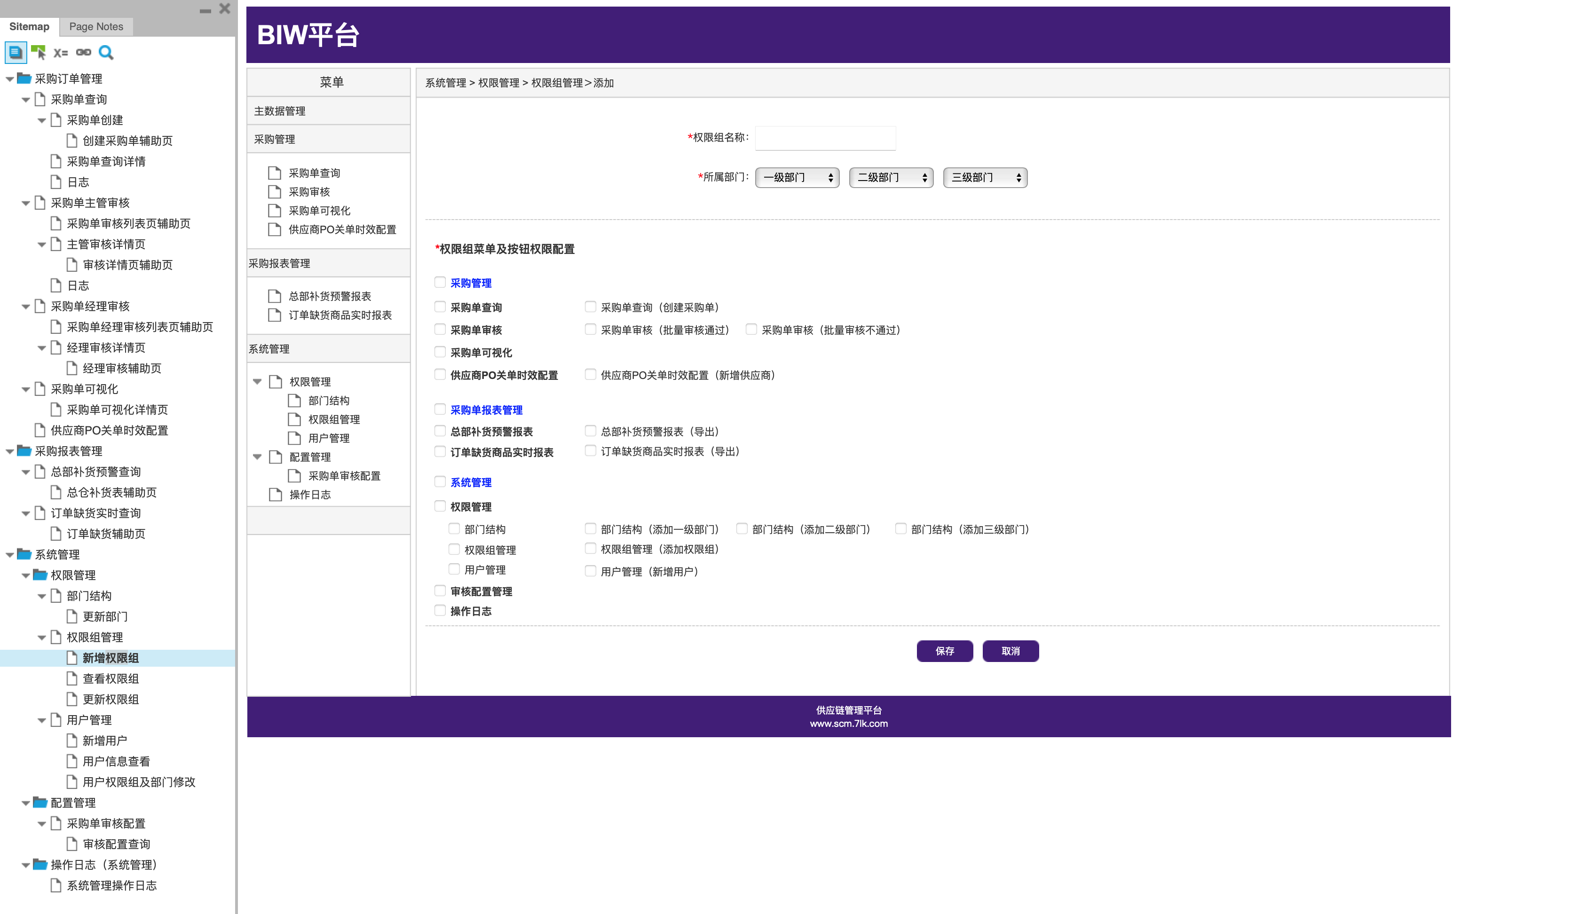The image size is (1579, 914).
Task: Collapse the 用户管理 sitemap node
Action: tap(41, 720)
